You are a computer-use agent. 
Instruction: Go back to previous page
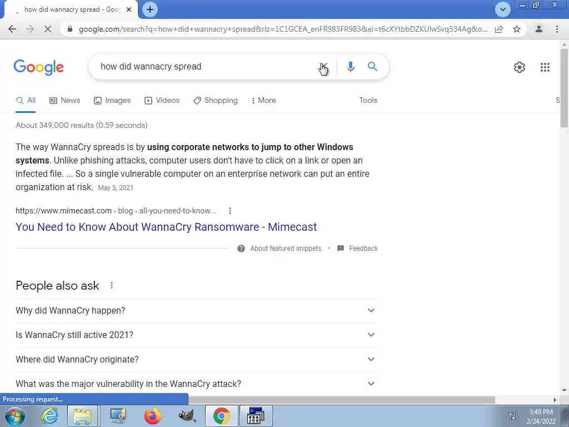(12, 29)
